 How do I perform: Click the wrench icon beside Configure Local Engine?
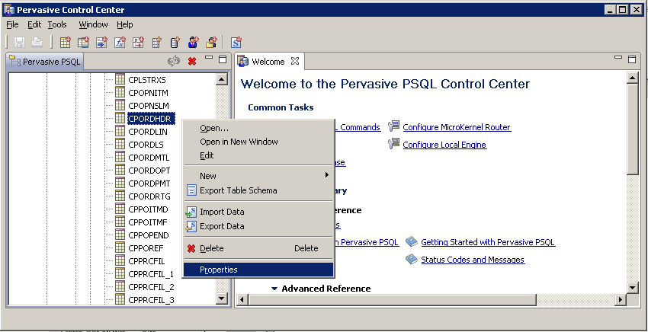click(x=394, y=143)
